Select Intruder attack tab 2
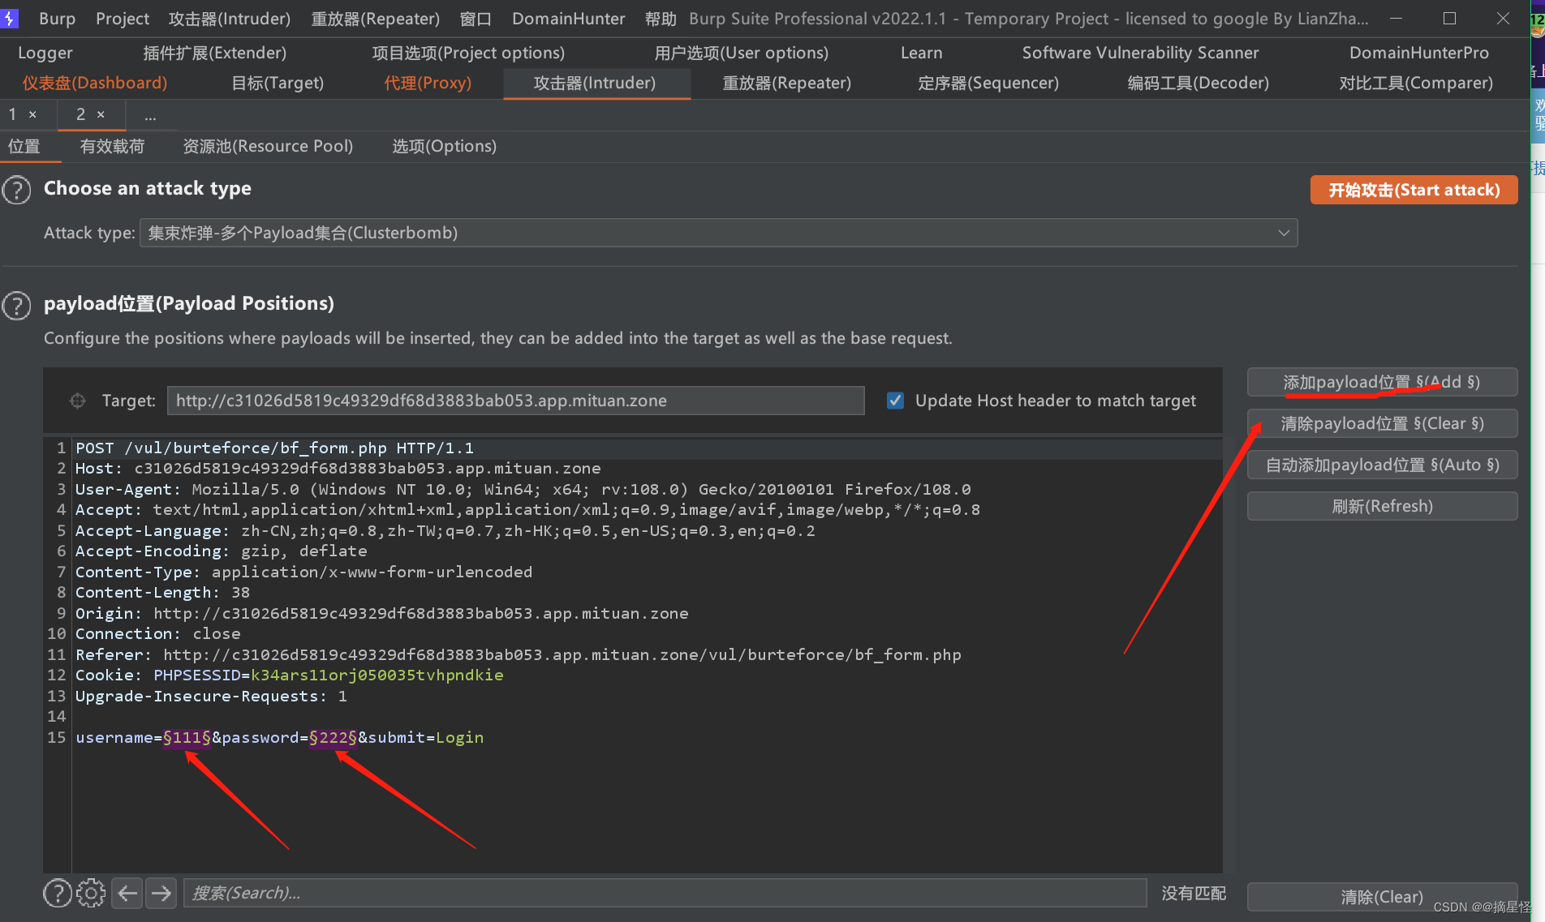Screen dimensions: 1545x922 [80, 115]
